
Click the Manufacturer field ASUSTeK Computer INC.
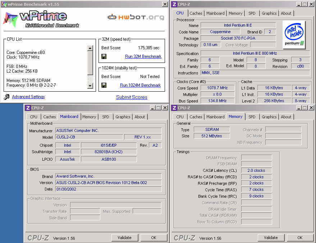tap(109, 130)
